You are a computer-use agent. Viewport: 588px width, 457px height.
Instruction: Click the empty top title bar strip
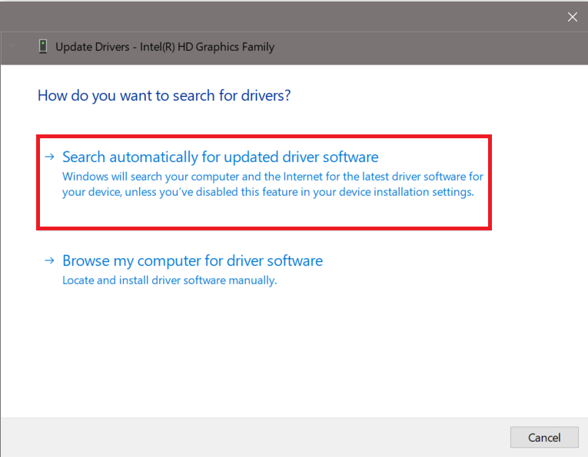coord(292,16)
